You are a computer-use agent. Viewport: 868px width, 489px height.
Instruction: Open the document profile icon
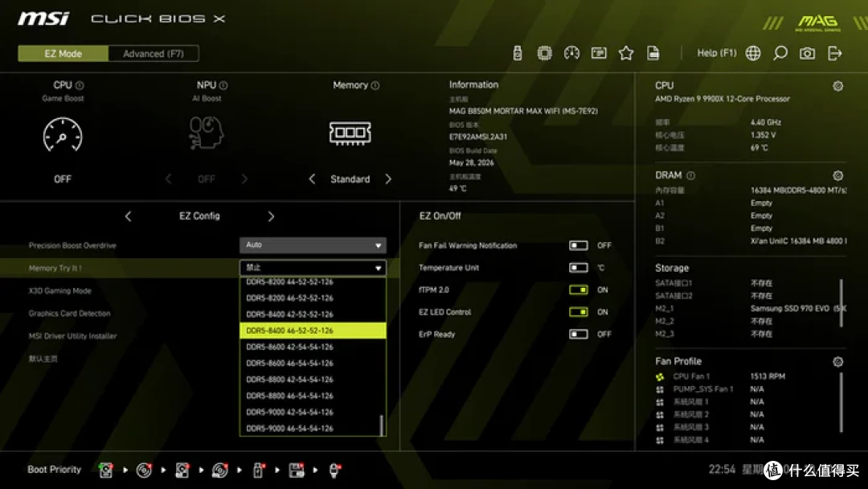pos(653,53)
